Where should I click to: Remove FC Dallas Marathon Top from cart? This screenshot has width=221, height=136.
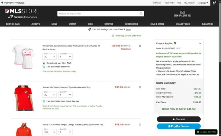tap(140, 87)
